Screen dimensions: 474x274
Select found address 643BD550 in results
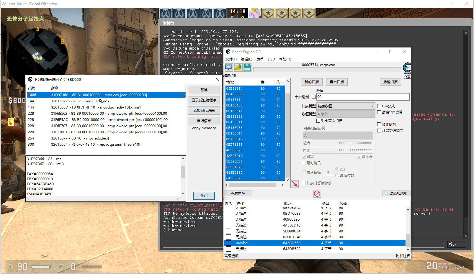tap(255, 173)
